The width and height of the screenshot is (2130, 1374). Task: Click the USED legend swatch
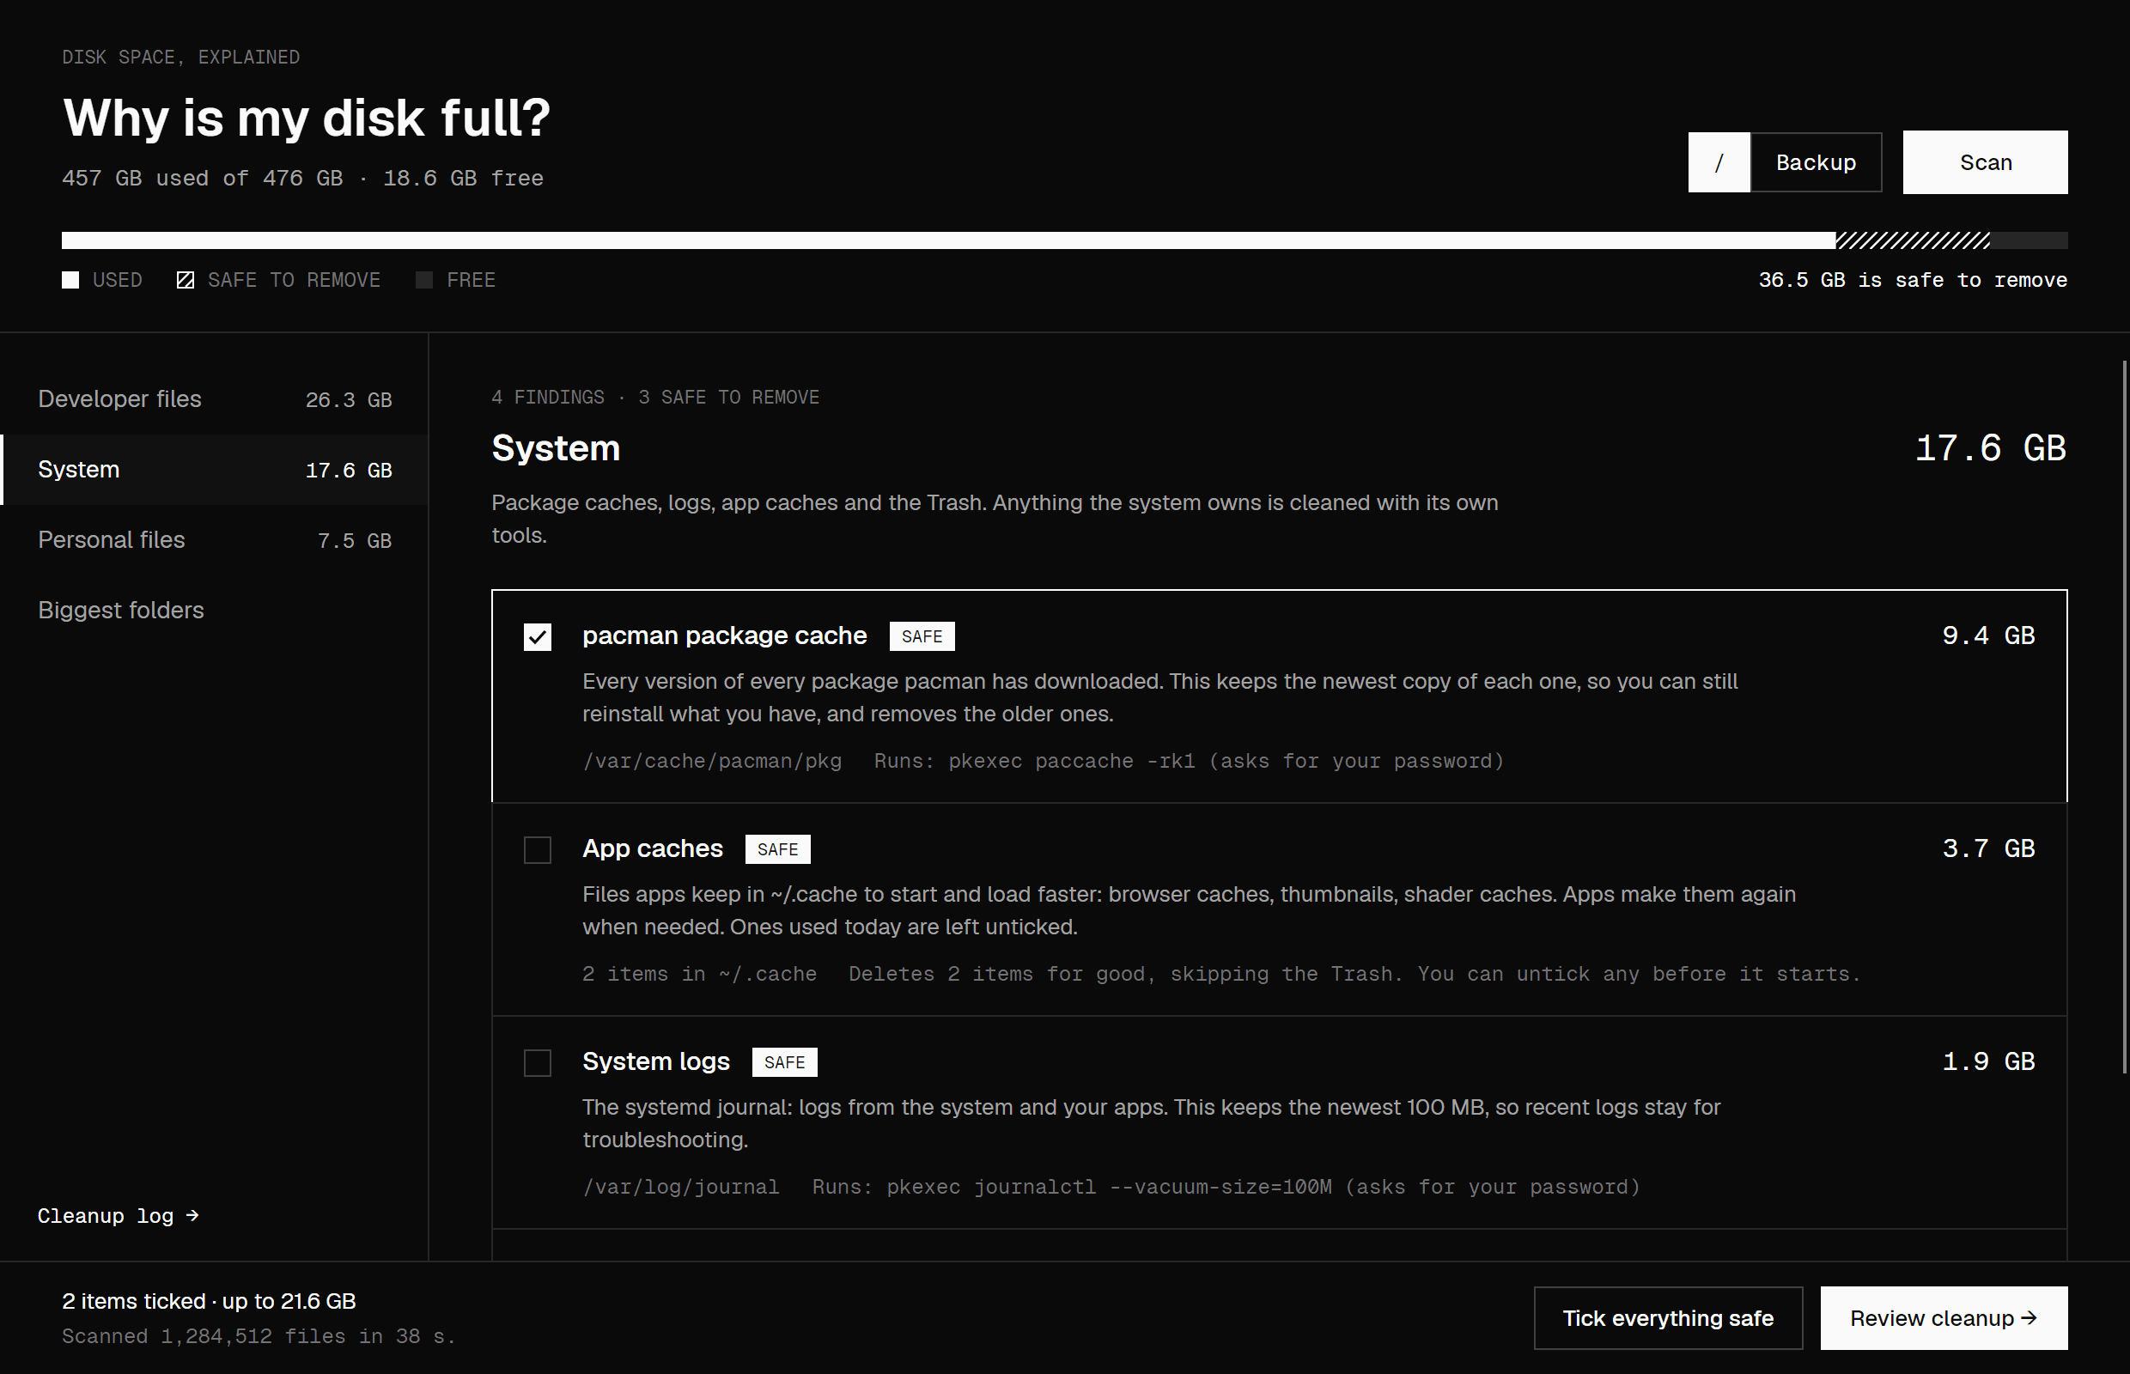pos(70,280)
